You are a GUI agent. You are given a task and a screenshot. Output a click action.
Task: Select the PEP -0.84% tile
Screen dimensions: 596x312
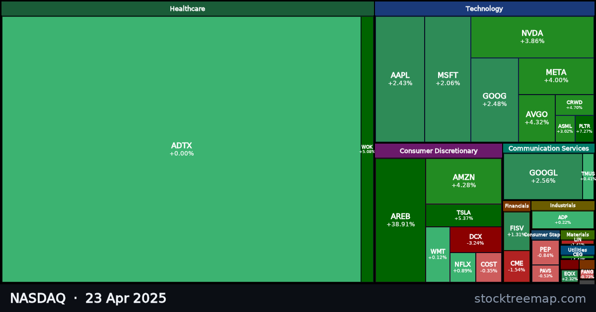[545, 253]
